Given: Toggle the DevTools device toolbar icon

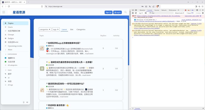Looking at the screenshot, I should pos(136,10).
